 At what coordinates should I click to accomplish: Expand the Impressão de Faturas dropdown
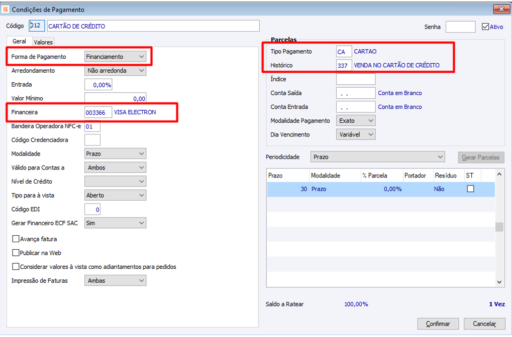pos(115,281)
